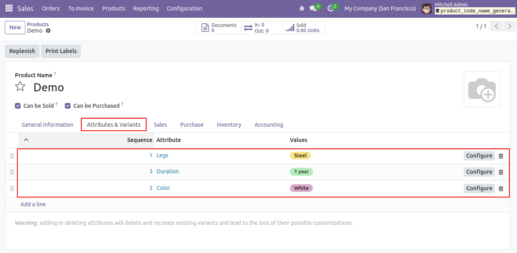517x253 pixels.
Task: Grab the drag handle for Duration row
Action: (12, 172)
